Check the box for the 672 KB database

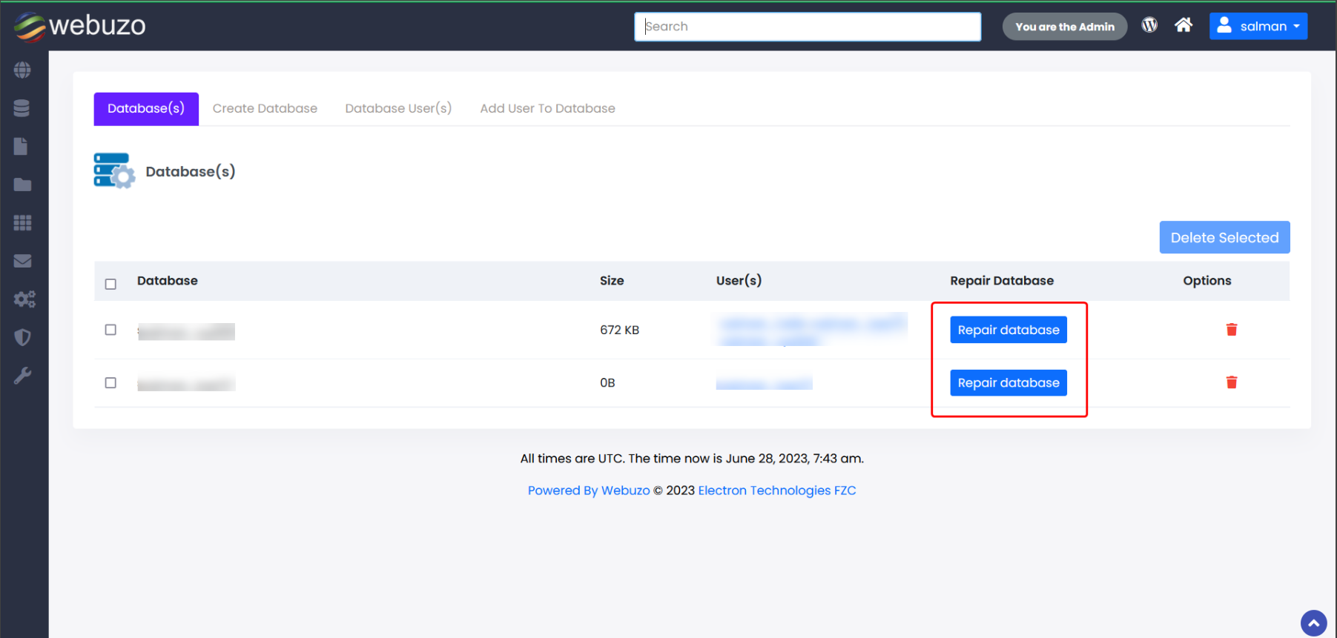coord(110,330)
